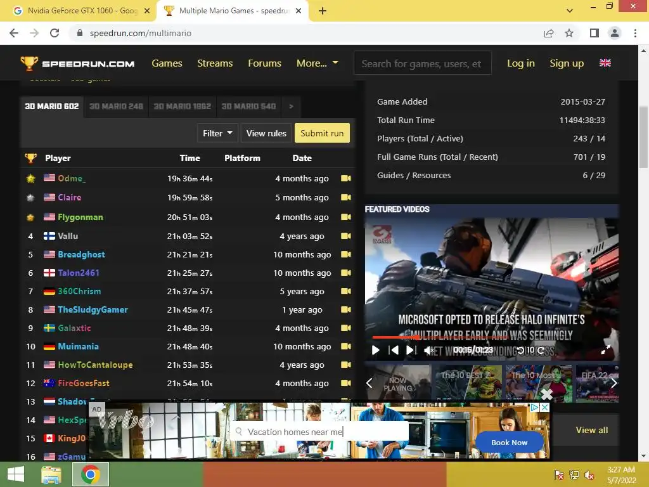Open the Filter dropdown
Screen dimensions: 649x487
(x=217, y=133)
